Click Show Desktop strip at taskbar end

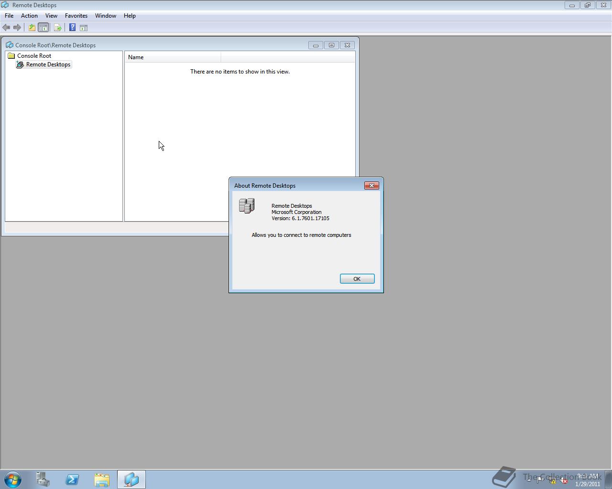608,479
